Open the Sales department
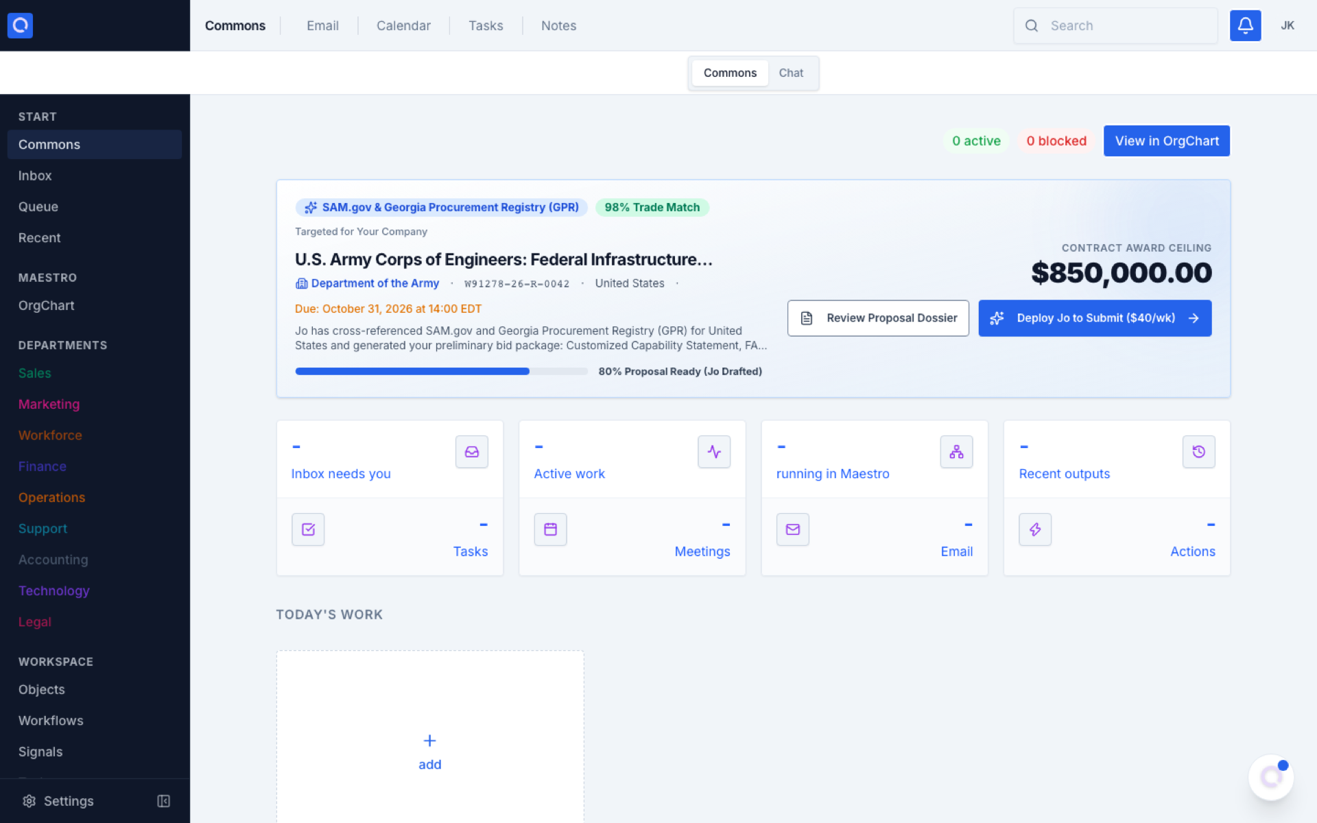This screenshot has width=1317, height=823. pos(95,373)
